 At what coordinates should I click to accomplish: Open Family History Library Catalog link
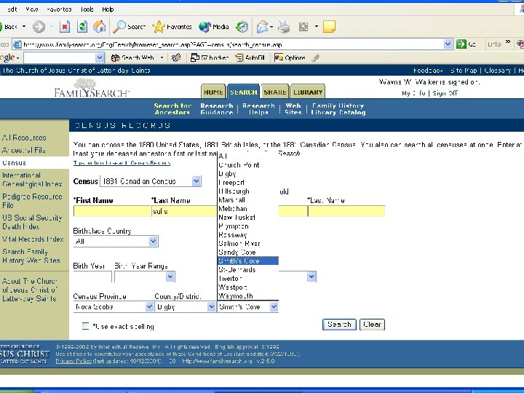point(338,109)
